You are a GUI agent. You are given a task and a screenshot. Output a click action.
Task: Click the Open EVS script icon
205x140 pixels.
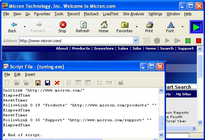[x=17, y=83]
